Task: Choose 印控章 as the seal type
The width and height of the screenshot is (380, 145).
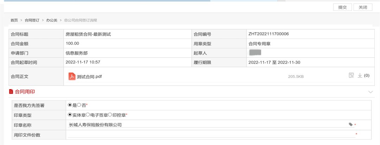Action: [x=110, y=114]
